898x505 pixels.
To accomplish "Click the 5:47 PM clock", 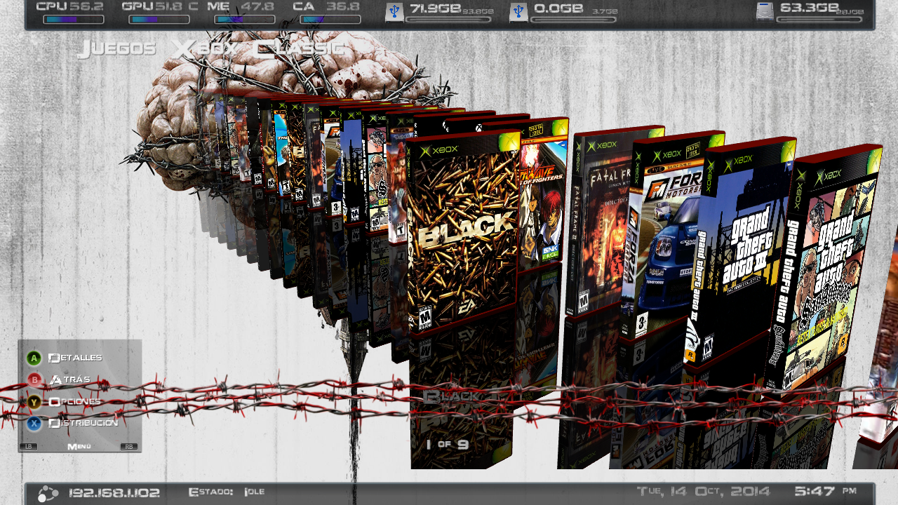I will tap(826, 491).
